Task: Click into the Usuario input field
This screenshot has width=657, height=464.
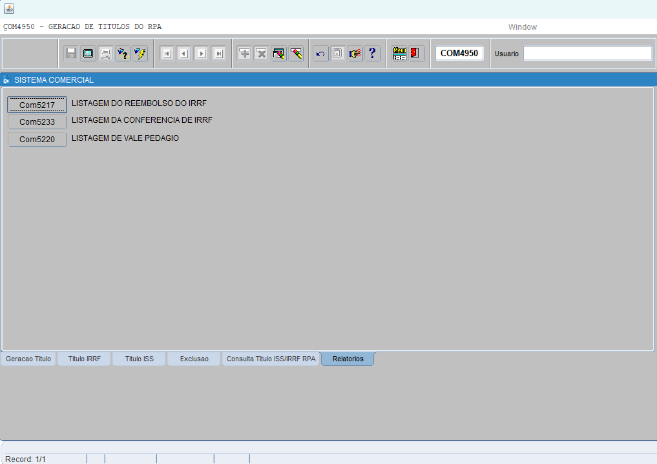Action: [587, 54]
